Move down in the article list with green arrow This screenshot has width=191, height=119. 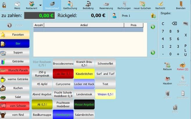point(153,53)
